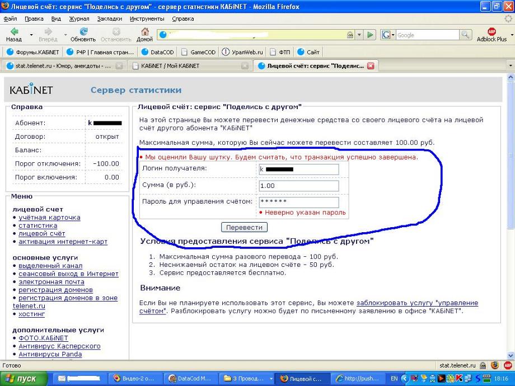Screen dimensions: 515x386
Task: Switch to DataCod taskbar window
Action: coord(190,379)
